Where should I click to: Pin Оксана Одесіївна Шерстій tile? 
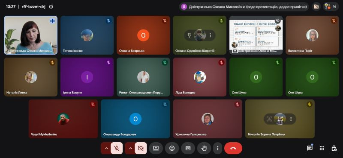pos(189,35)
